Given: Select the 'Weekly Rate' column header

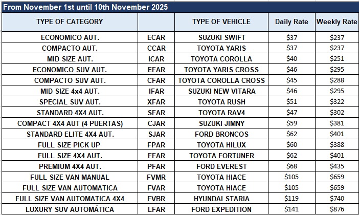Looking at the screenshot, I should click(337, 22).
